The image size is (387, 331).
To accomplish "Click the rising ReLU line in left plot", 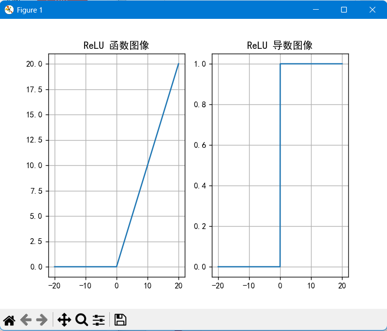I will click(148, 165).
